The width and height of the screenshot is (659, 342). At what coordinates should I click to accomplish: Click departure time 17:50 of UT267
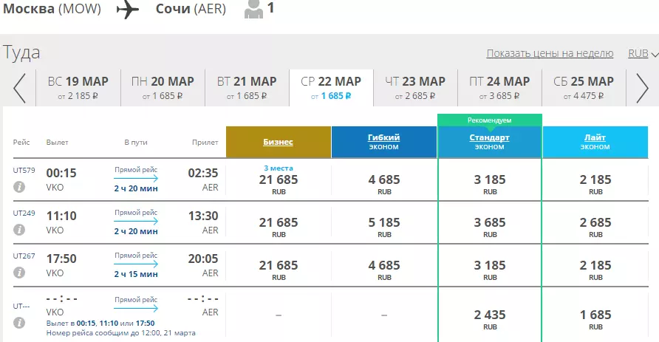coord(61,259)
